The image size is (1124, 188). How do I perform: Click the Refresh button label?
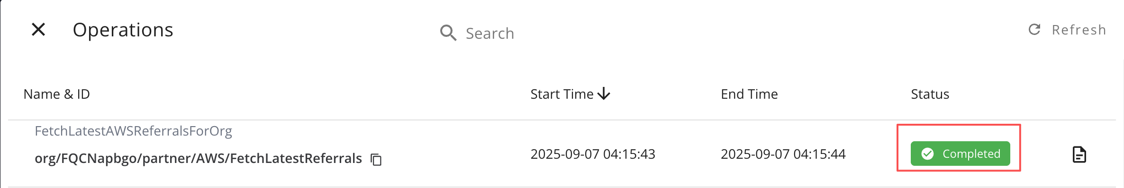pyautogui.click(x=1079, y=30)
